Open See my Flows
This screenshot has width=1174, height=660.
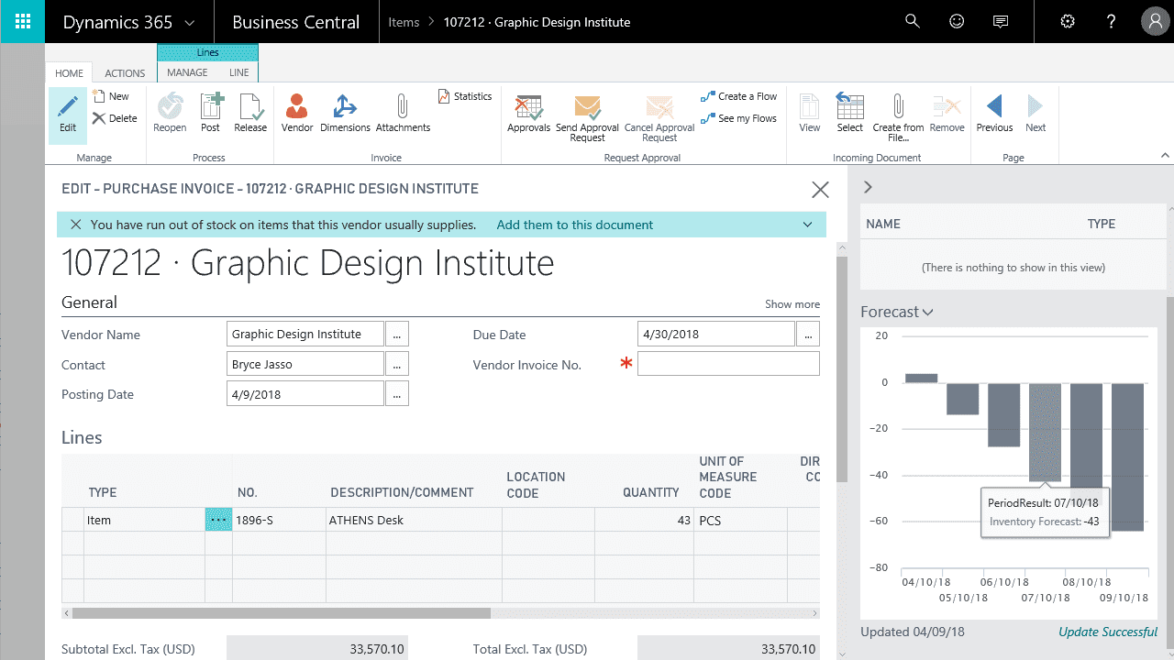738,118
